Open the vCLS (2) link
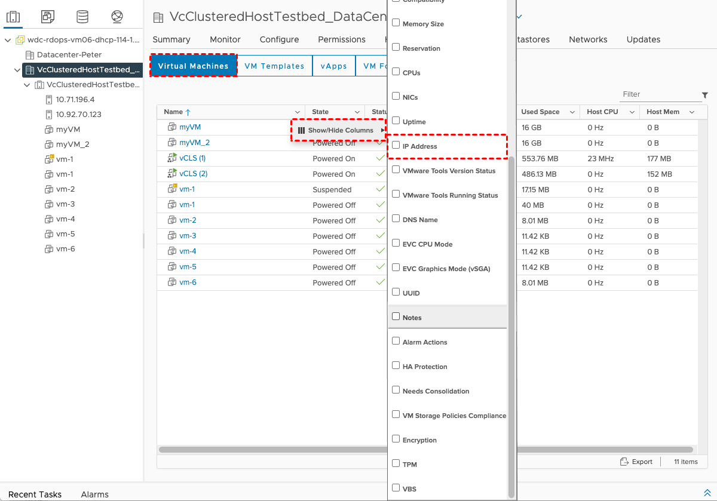This screenshot has height=501, width=717. coord(194,173)
